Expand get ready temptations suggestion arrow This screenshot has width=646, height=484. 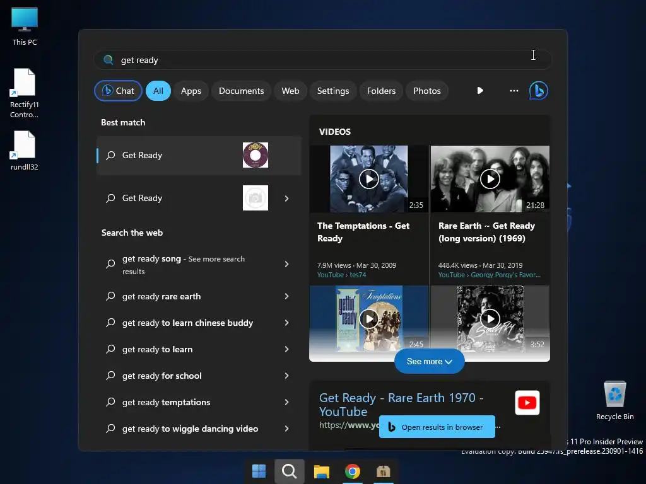coord(287,402)
